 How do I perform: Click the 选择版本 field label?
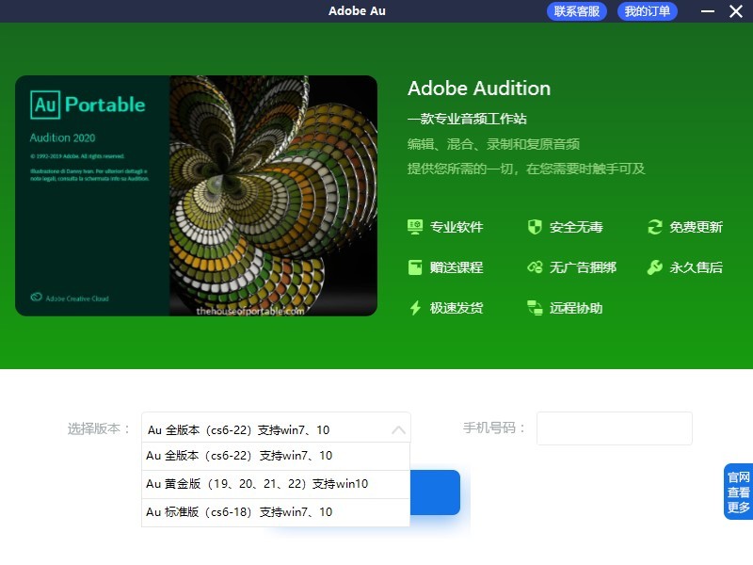click(x=99, y=428)
